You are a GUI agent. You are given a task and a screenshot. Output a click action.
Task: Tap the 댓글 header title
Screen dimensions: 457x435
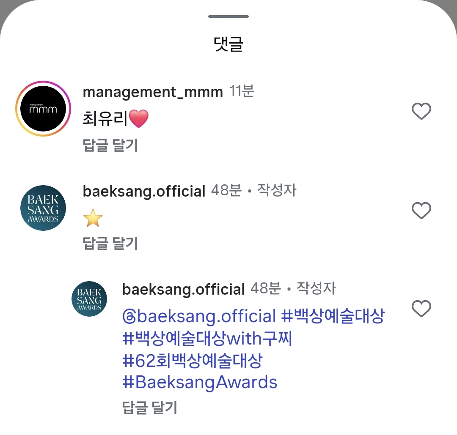pos(228,44)
